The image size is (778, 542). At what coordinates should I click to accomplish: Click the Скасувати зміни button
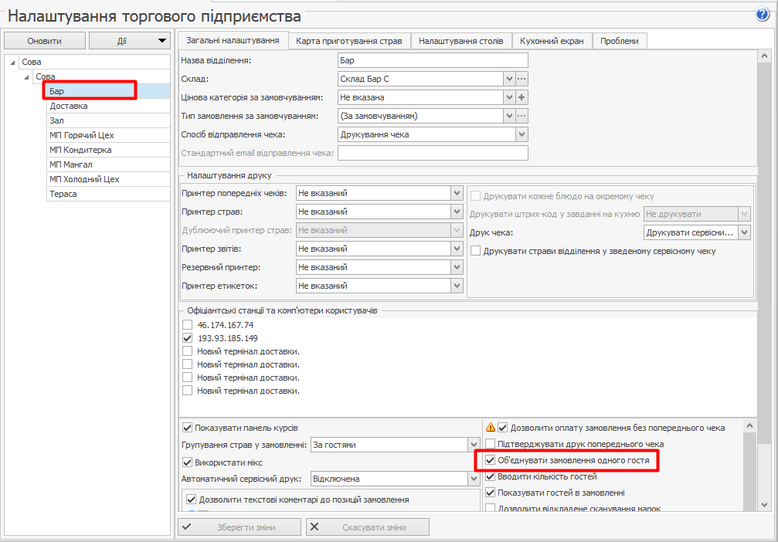(367, 527)
